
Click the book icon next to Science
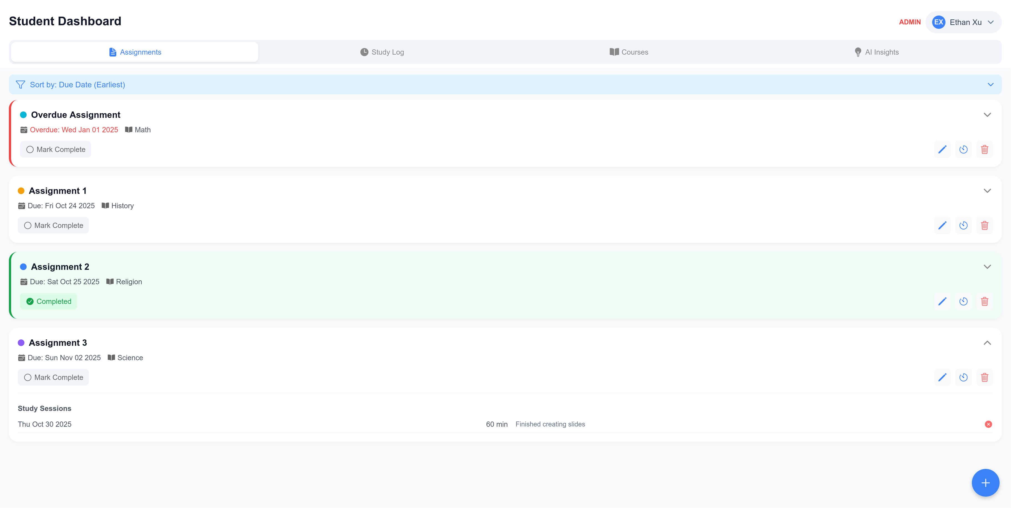click(x=112, y=358)
